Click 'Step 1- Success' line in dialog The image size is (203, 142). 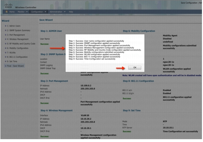(96, 41)
